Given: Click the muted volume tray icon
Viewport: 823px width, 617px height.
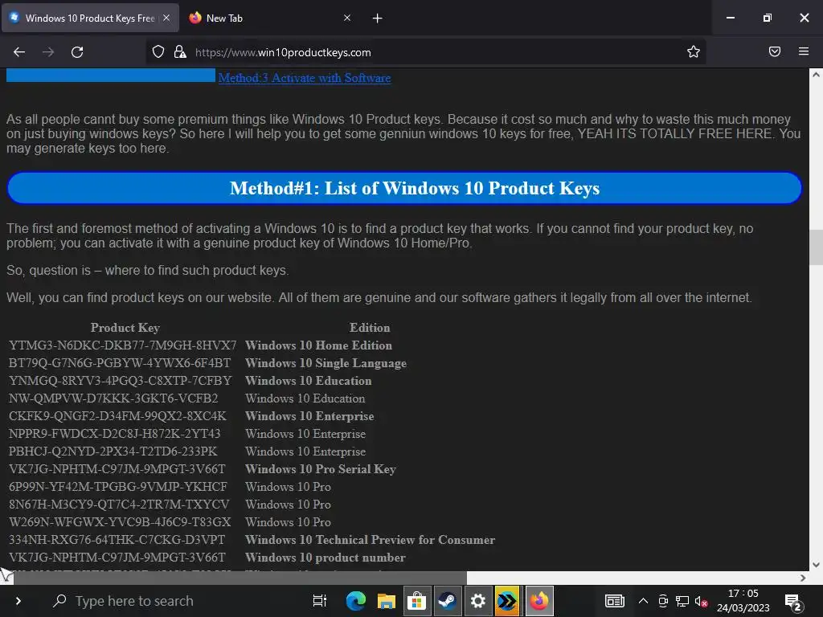Looking at the screenshot, I should click(x=701, y=601).
